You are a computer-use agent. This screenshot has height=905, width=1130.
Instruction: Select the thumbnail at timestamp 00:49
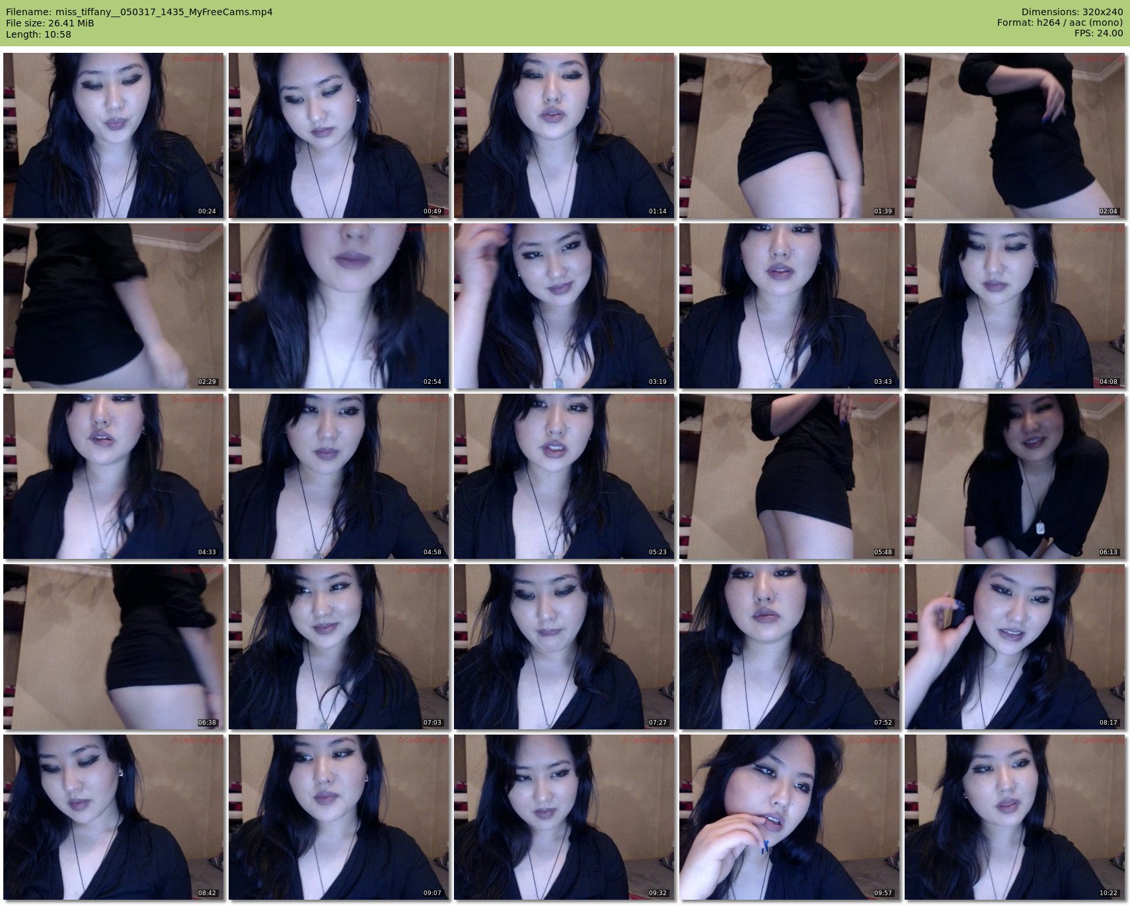click(339, 135)
